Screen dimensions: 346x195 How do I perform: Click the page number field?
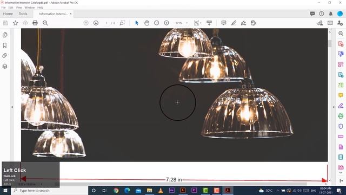107,23
